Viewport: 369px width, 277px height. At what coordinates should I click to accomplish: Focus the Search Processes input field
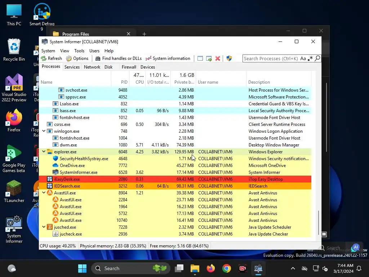point(271,58)
